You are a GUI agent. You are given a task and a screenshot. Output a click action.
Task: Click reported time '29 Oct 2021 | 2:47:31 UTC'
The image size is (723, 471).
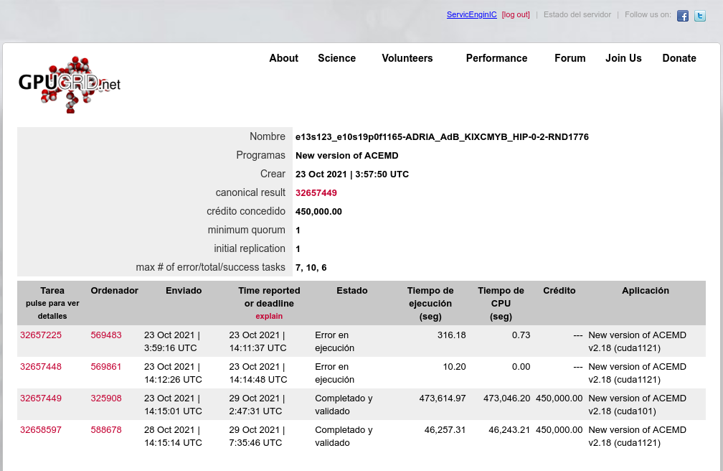coord(257,404)
